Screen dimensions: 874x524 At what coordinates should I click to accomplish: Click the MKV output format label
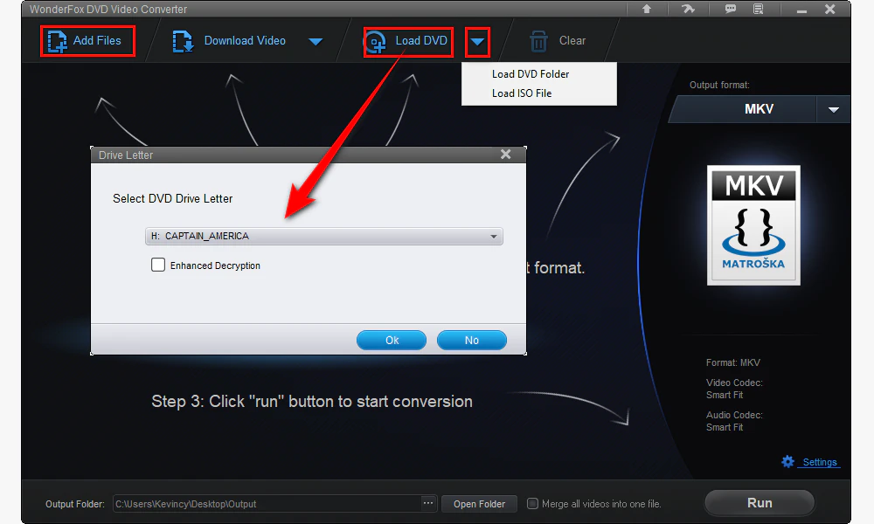tap(759, 109)
